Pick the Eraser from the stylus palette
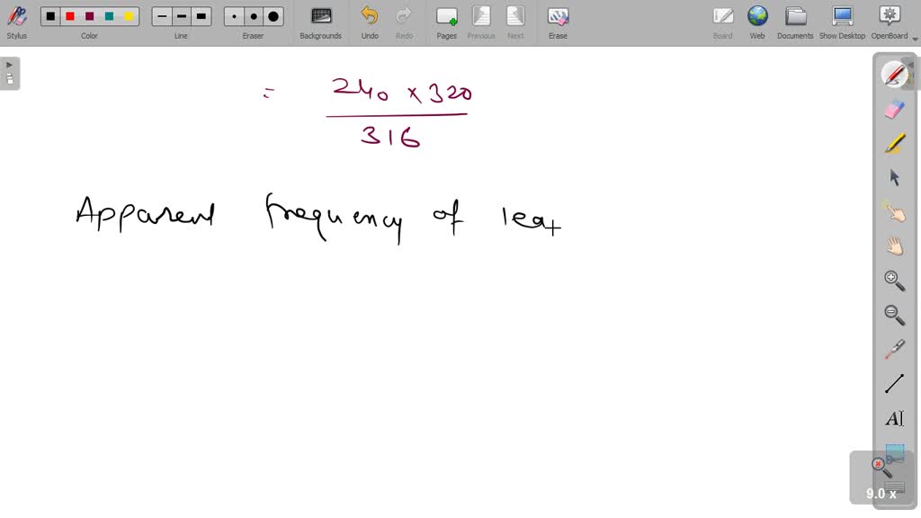This screenshot has width=921, height=518. 893,109
